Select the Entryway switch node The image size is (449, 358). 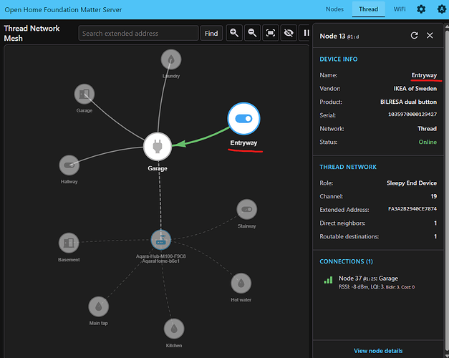click(243, 118)
